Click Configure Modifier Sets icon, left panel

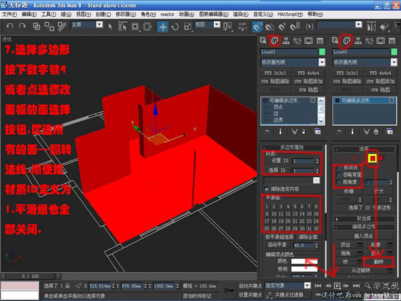[318, 132]
